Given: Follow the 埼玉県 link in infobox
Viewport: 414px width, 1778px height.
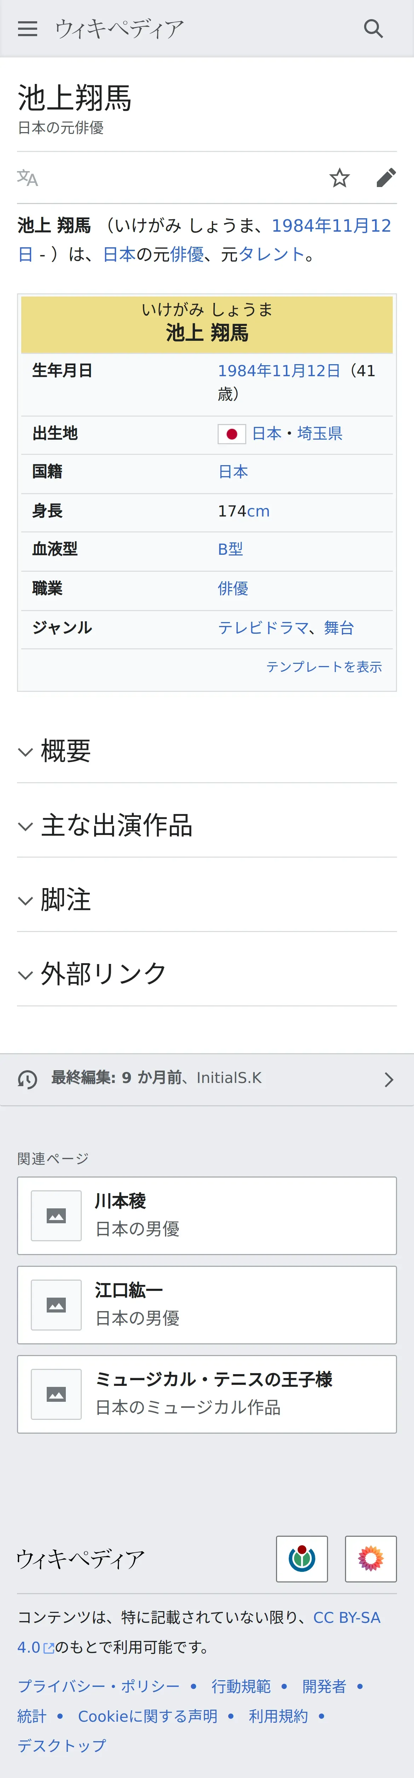Looking at the screenshot, I should [x=320, y=434].
